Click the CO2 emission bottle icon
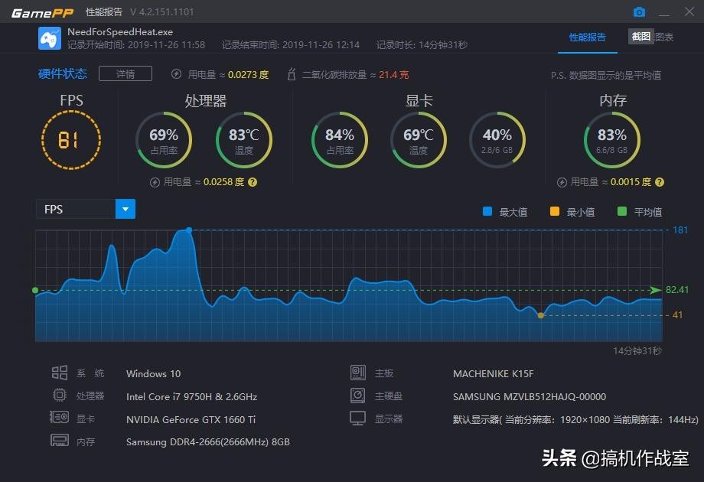This screenshot has height=482, width=704. [x=291, y=74]
